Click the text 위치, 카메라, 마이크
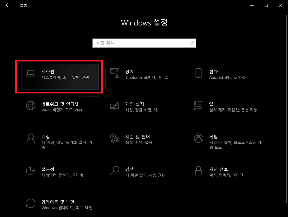The image size is (288, 217). point(226,175)
